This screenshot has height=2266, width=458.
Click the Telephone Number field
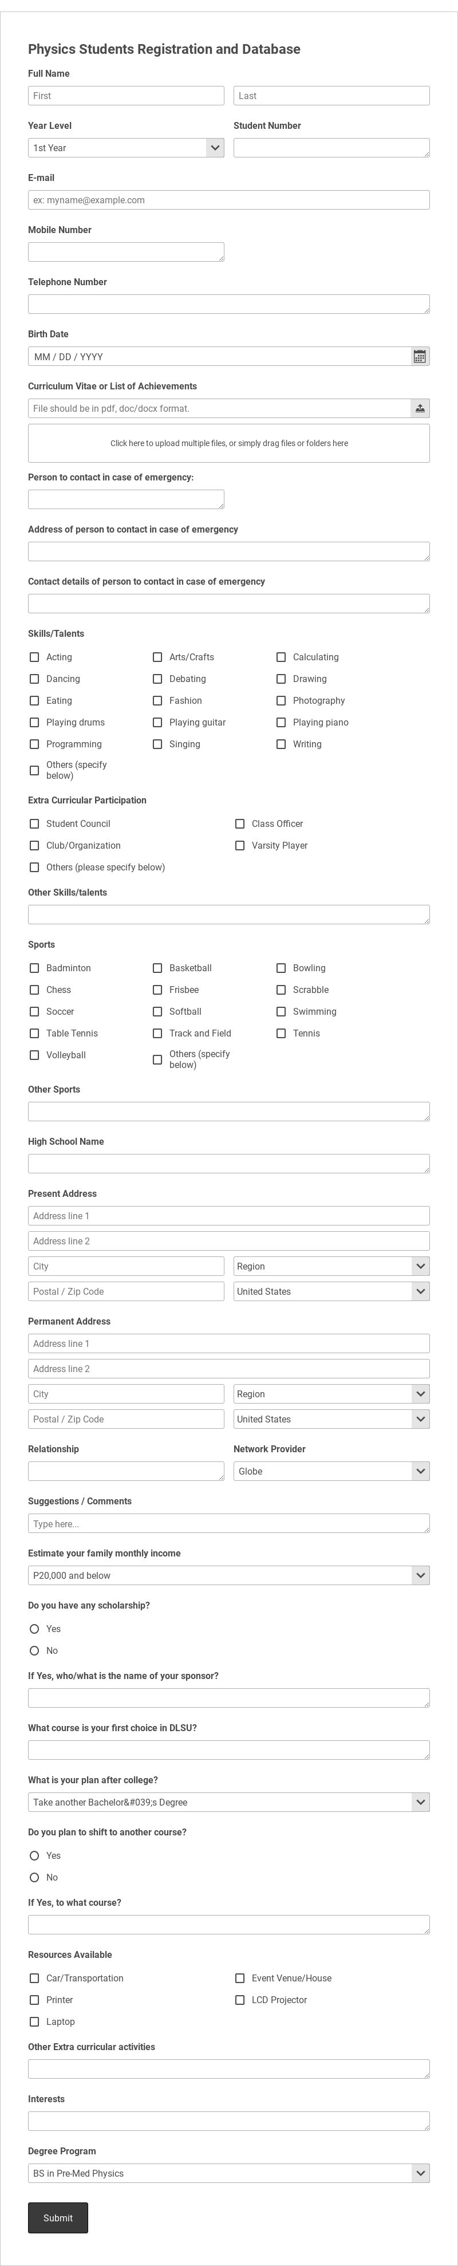coord(228,304)
